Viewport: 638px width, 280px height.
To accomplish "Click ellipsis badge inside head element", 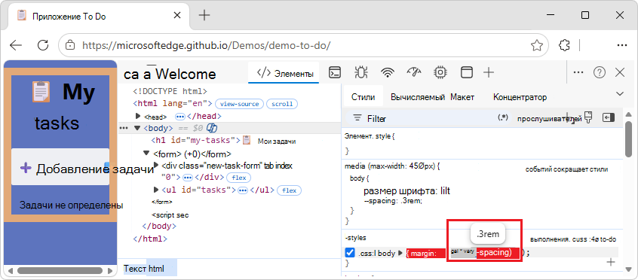I will (x=180, y=117).
